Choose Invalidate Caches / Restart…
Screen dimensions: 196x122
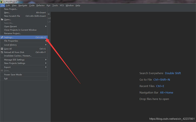(24, 56)
